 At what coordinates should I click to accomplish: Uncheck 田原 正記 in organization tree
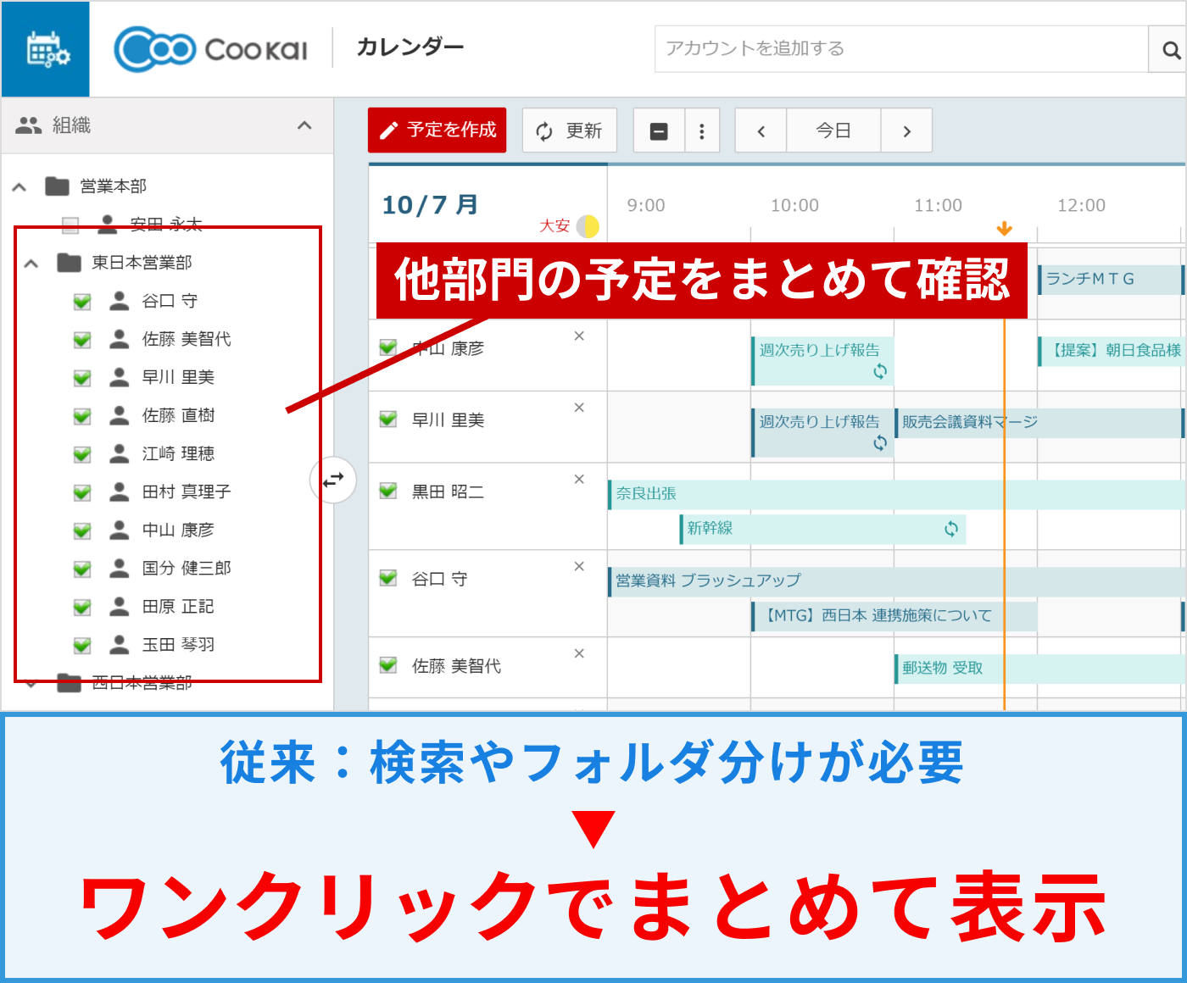(x=82, y=608)
